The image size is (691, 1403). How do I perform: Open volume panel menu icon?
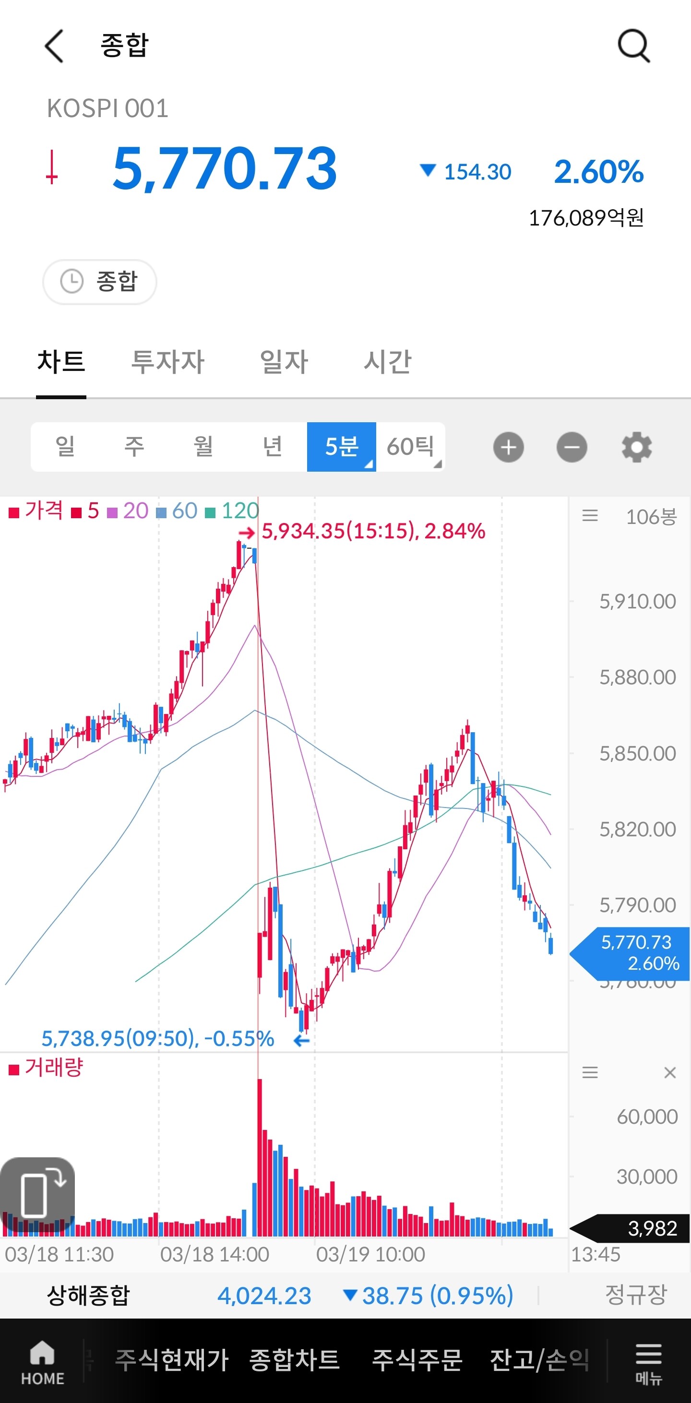coord(590,1072)
